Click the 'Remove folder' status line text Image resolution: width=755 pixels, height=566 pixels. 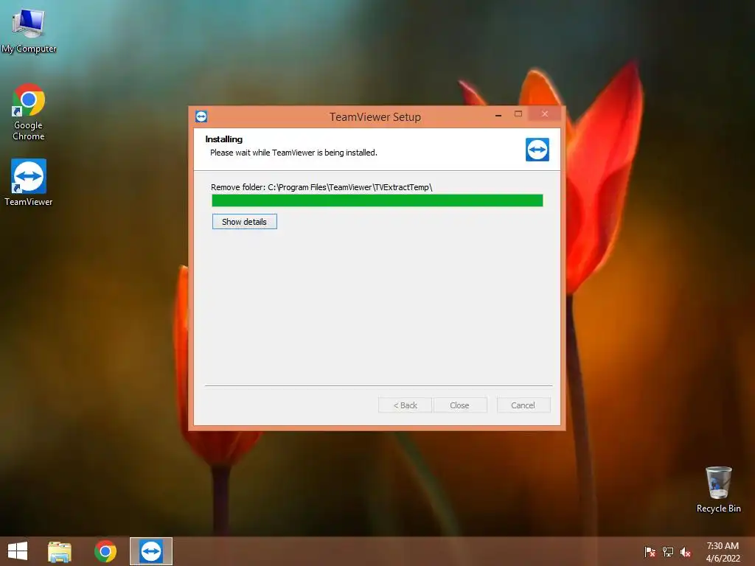[321, 187]
